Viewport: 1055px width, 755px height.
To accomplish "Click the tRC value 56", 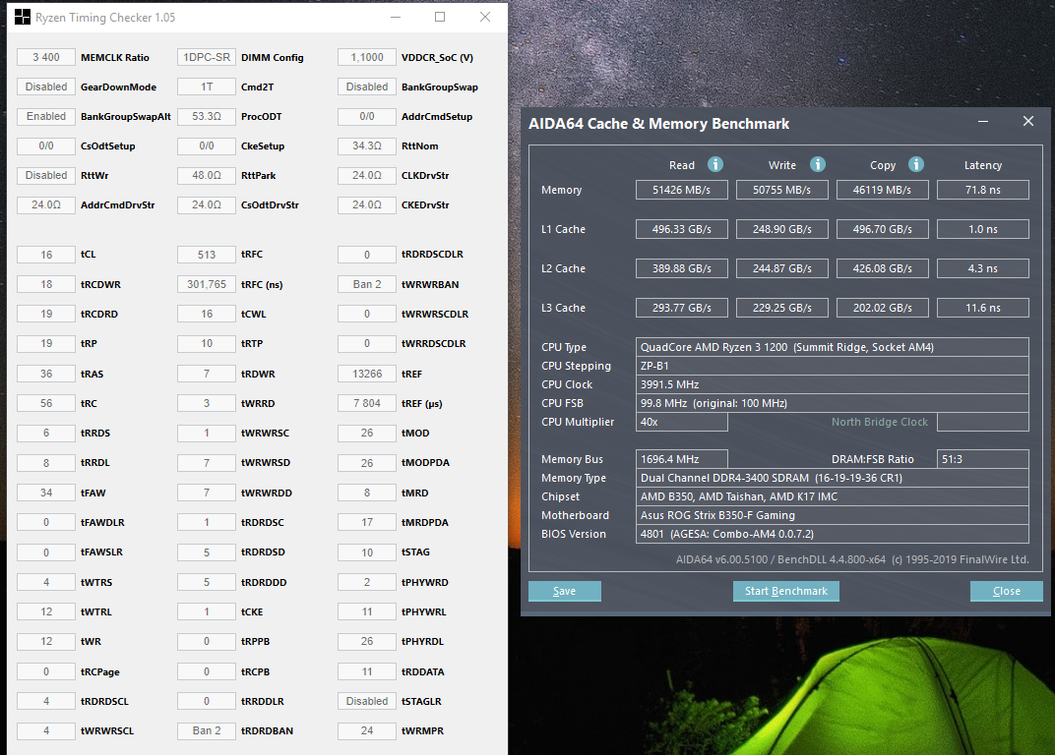I will (x=46, y=403).
